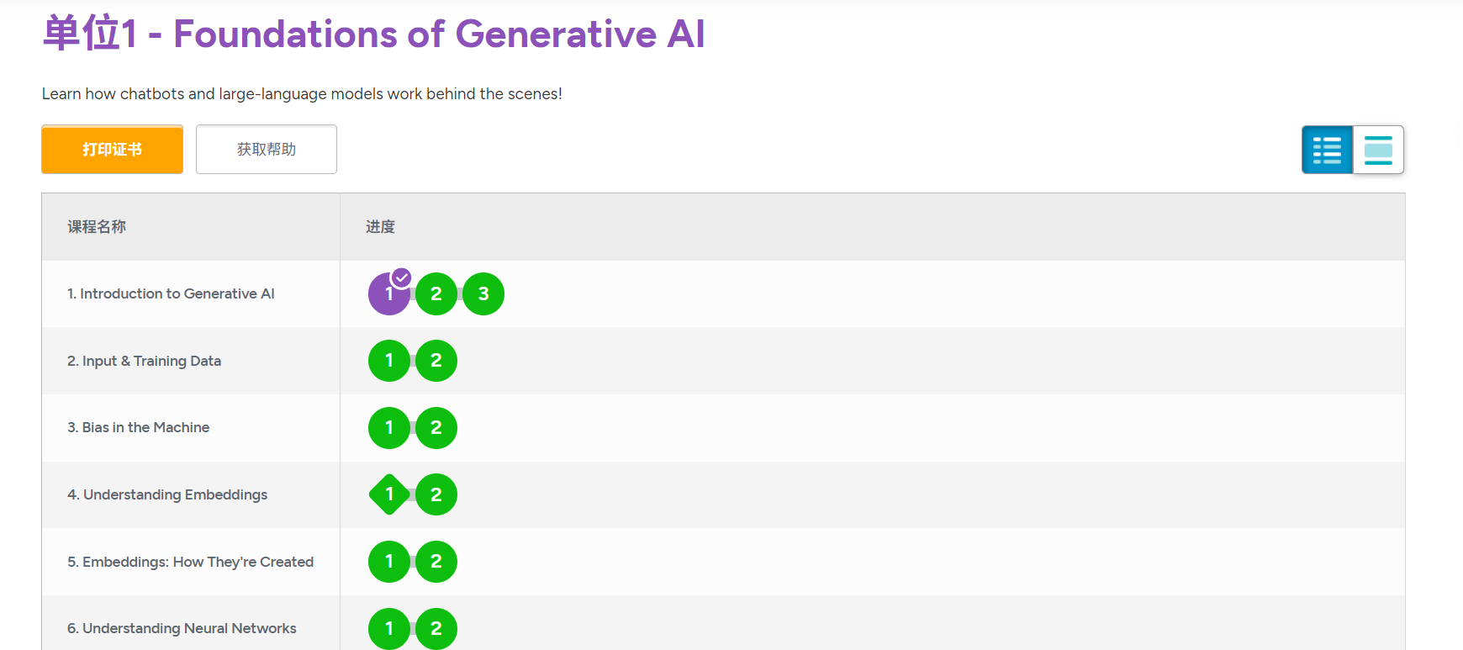The width and height of the screenshot is (1463, 650).
Task: Open diamond level 1 of Understanding Embeddings
Action: [389, 494]
